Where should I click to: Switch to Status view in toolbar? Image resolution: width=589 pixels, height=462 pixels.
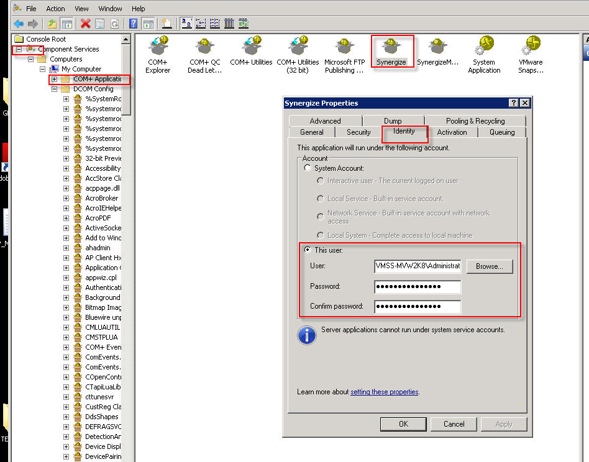click(x=244, y=24)
